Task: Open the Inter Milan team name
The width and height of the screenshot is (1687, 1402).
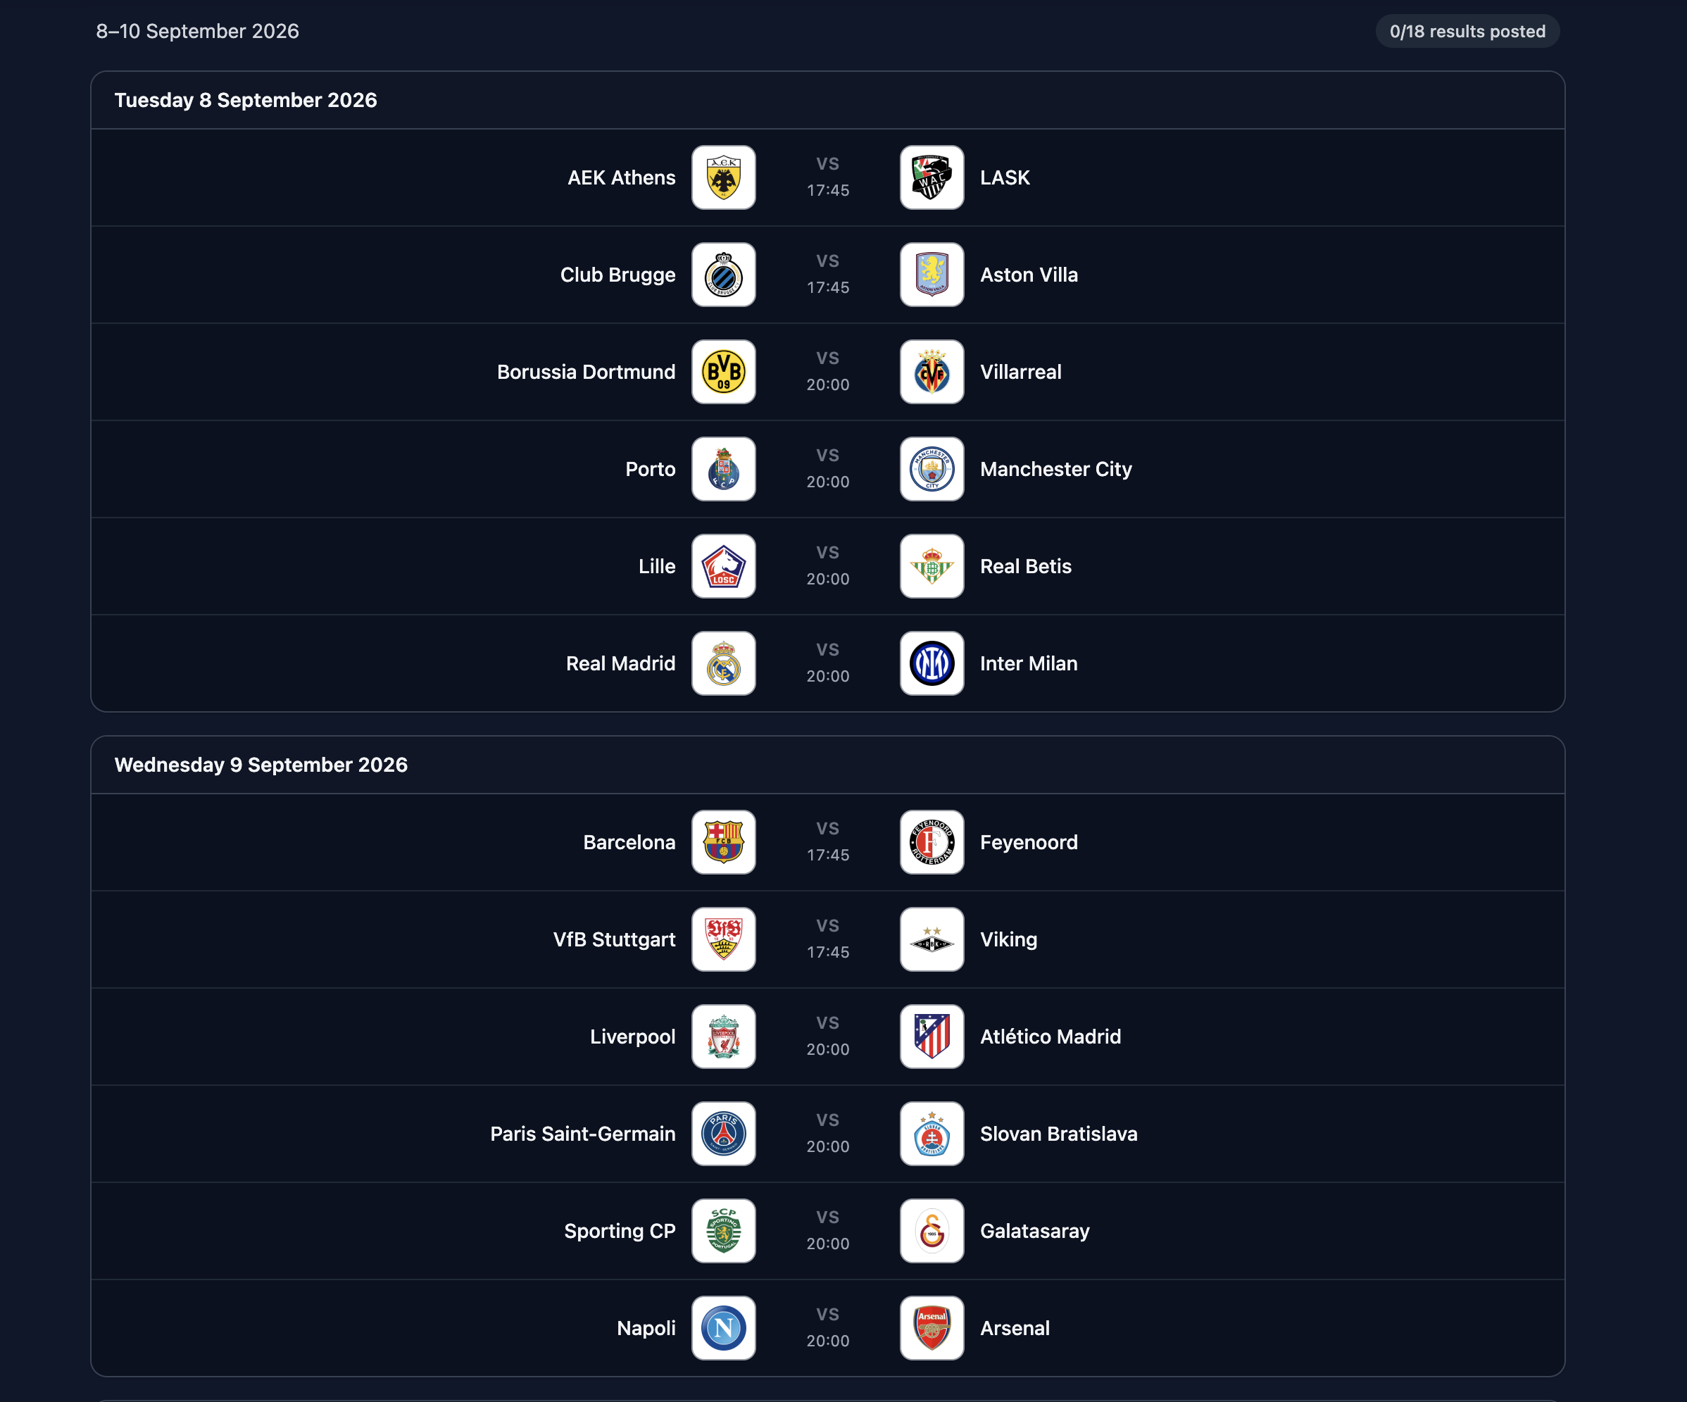Action: tap(1028, 663)
